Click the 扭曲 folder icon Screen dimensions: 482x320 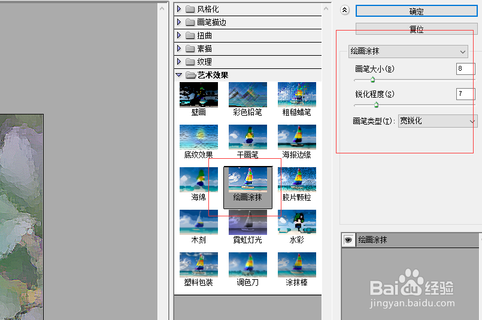click(190, 35)
